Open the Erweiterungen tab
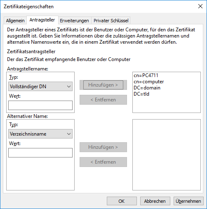Screen dimensions: 207x209 pyautogui.click(x=74, y=21)
